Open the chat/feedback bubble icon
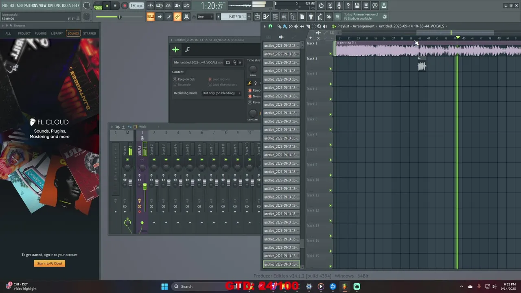This screenshot has width=521, height=293. [x=375, y=6]
